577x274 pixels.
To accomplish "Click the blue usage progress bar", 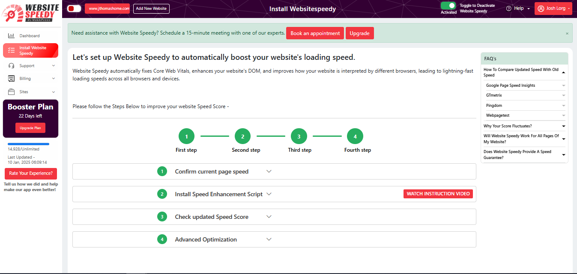I will click(x=28, y=144).
